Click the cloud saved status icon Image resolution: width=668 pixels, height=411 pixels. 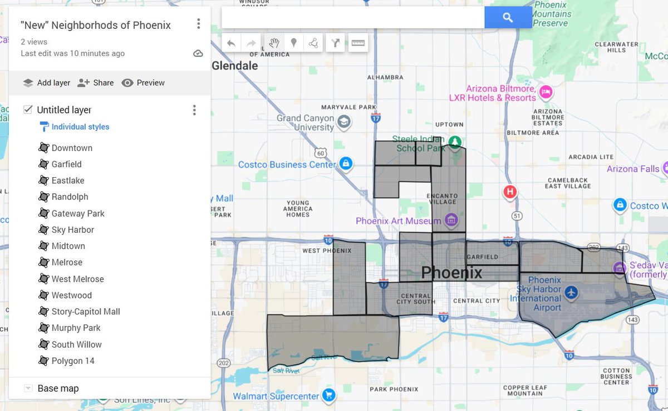(x=198, y=53)
